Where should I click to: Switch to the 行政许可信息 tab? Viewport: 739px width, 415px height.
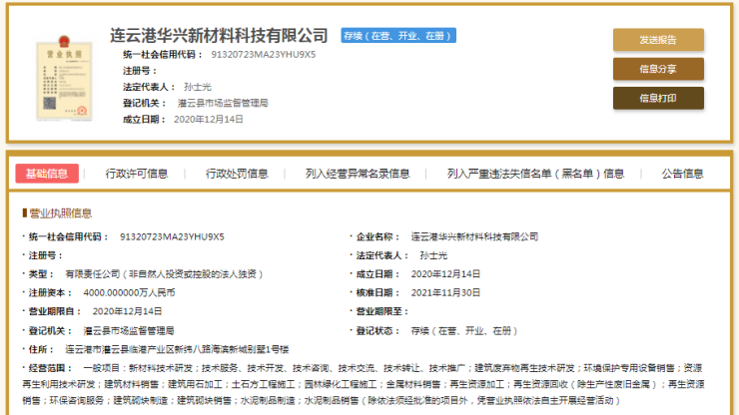137,174
